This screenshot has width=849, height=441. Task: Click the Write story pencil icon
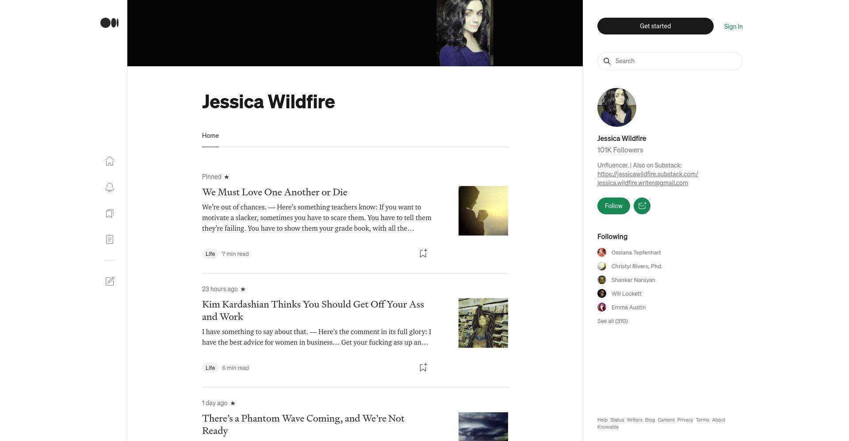pos(110,281)
